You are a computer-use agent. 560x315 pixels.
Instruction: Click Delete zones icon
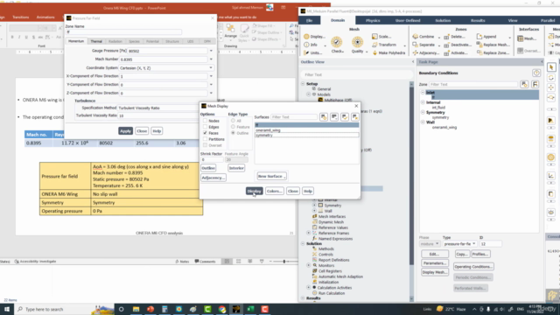(x=446, y=37)
